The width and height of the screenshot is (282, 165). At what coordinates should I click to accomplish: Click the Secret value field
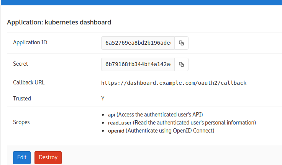[138, 64]
